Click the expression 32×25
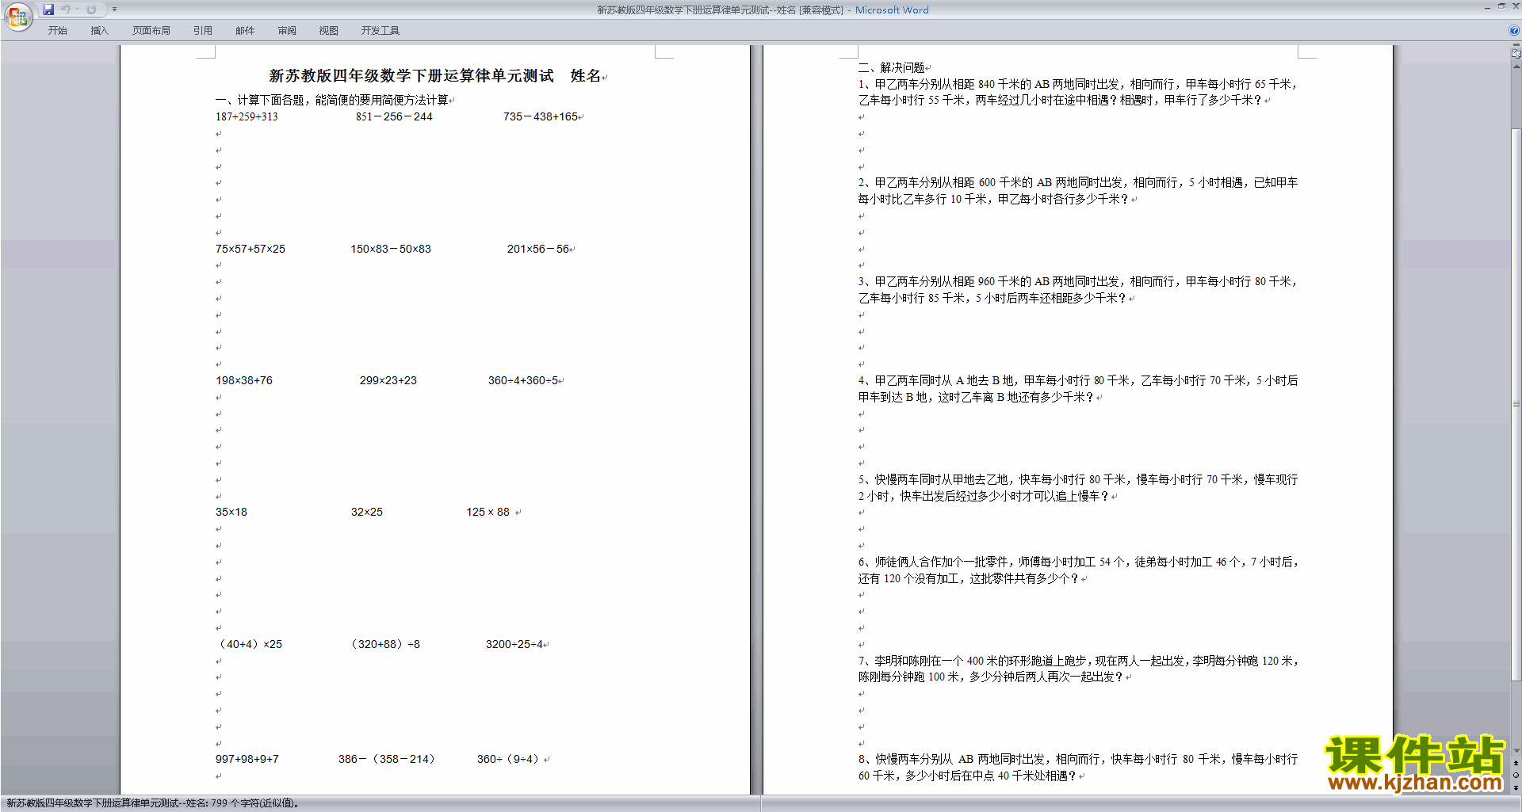This screenshot has width=1522, height=812. point(367,512)
